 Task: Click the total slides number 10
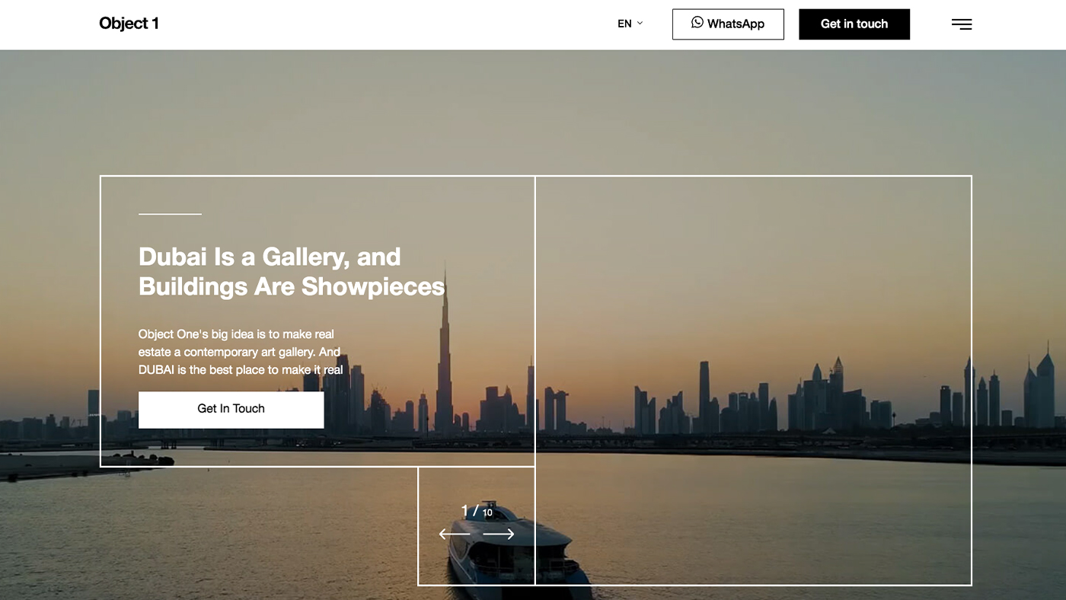(x=487, y=513)
